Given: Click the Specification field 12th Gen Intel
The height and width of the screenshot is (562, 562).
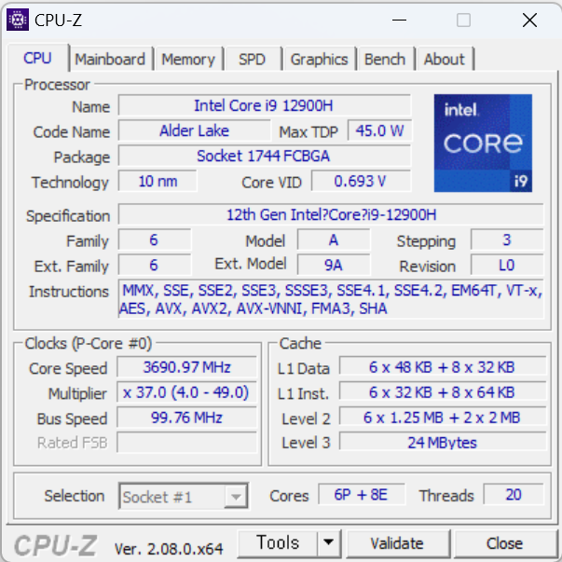Looking at the screenshot, I should tap(331, 215).
